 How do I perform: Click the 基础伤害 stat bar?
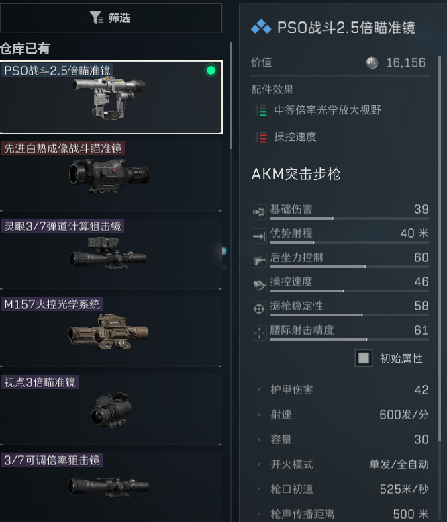tap(349, 218)
